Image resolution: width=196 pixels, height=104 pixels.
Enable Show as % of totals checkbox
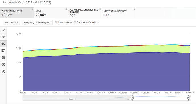coord(75,22)
